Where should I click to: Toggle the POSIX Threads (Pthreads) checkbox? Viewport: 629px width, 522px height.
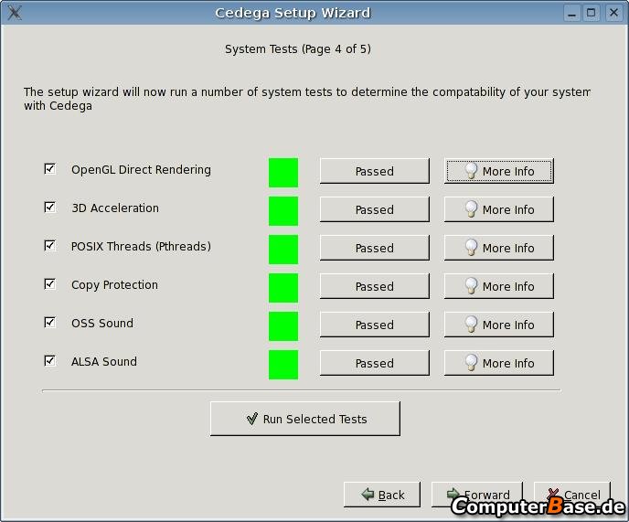(49, 246)
